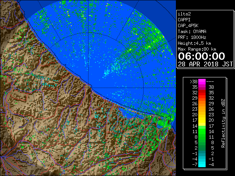The image size is (235, 176).
Task: Click the '-7' legend label
Action: coord(195,165)
